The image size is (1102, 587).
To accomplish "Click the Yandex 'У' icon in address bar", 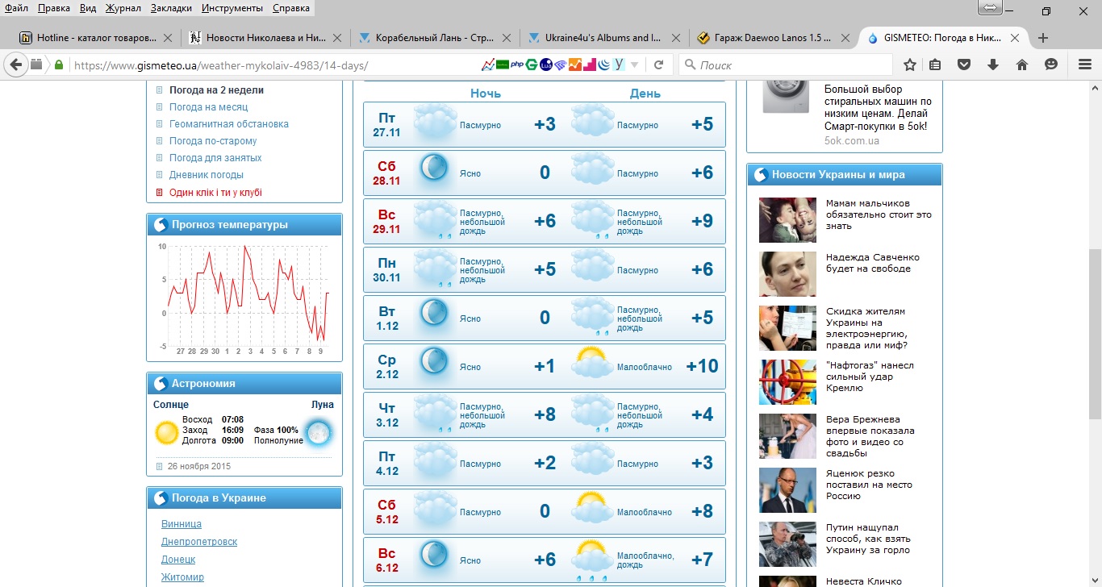I will point(619,65).
